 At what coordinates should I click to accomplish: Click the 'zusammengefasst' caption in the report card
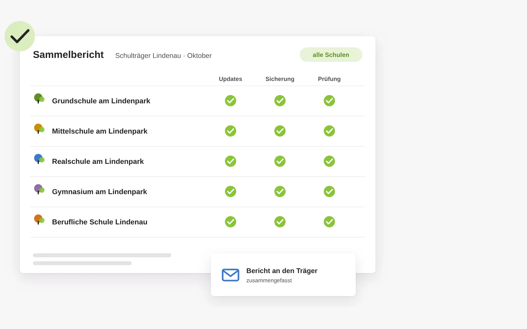tap(269, 281)
